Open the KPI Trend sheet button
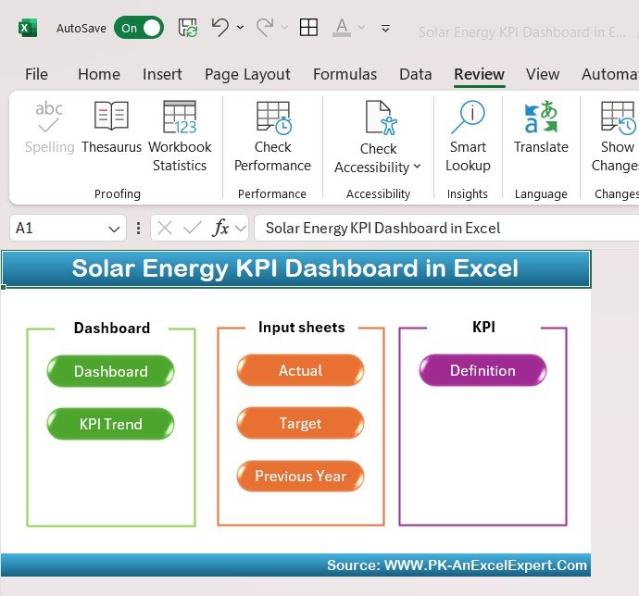Screen dimensions: 639x596 (x=110, y=424)
